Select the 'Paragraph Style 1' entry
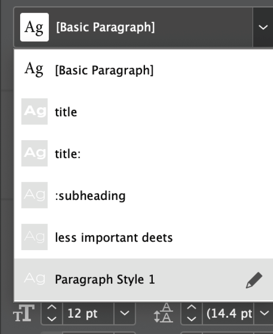Image resolution: width=273 pixels, height=334 pixels. tap(144, 279)
